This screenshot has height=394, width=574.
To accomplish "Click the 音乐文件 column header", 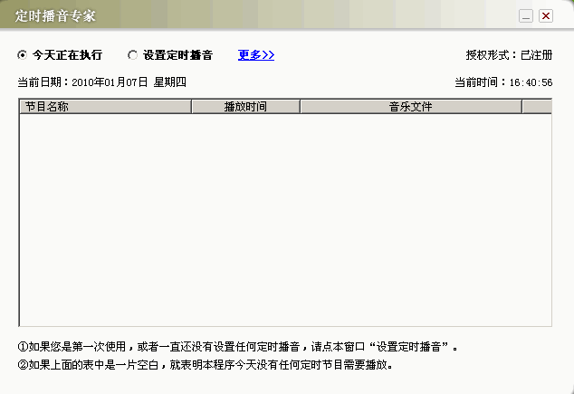I will [x=411, y=107].
